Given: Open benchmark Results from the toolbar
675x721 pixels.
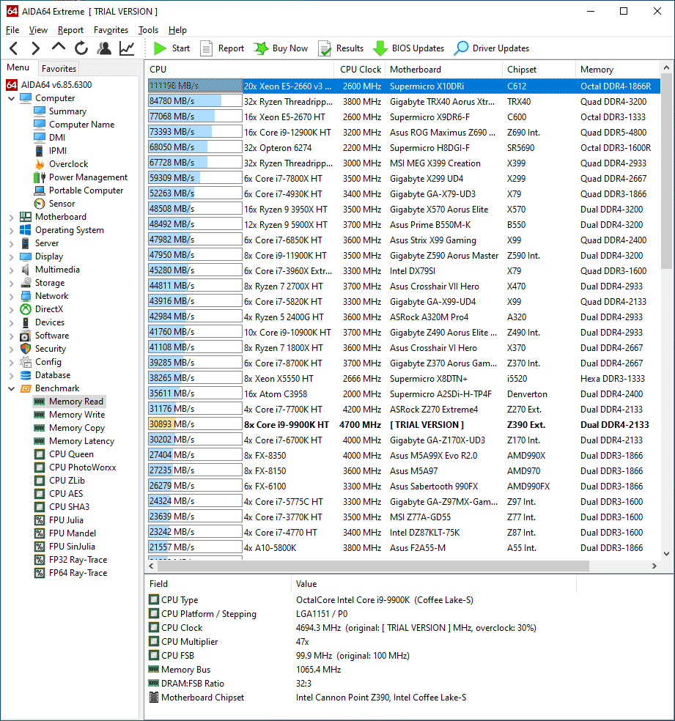Looking at the screenshot, I should coord(341,48).
